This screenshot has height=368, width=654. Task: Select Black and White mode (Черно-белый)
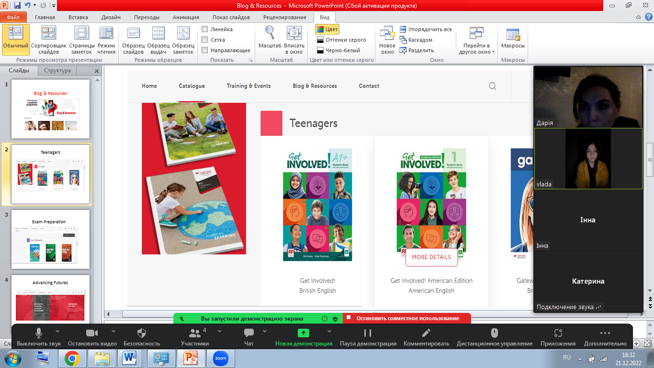point(339,50)
